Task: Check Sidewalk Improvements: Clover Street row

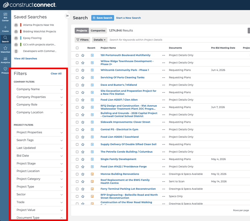Action: [x=77, y=122]
